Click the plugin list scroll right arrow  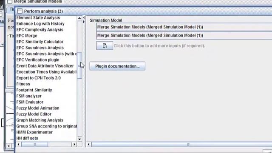74,144
